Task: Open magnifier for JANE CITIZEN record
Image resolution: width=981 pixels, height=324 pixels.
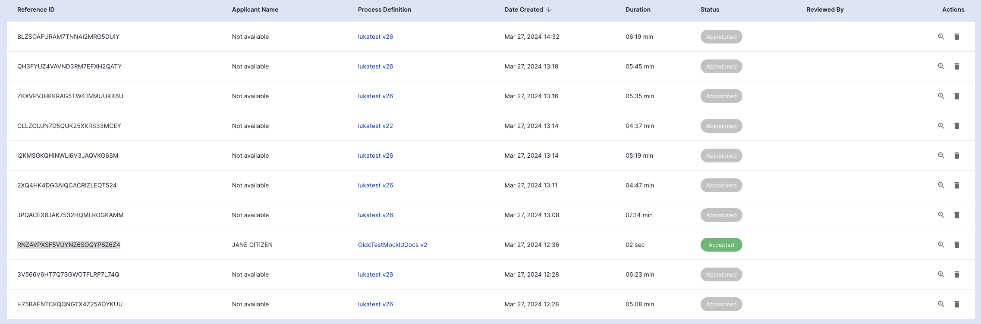Action: (x=941, y=245)
